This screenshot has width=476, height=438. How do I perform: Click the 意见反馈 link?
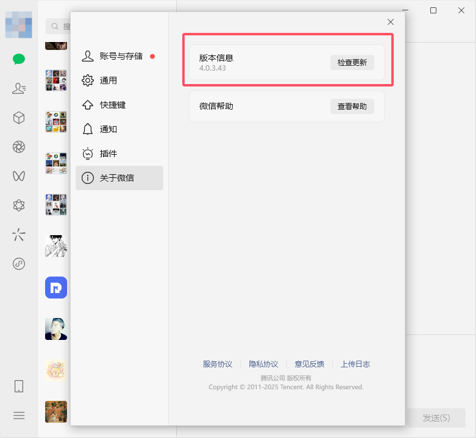tap(309, 364)
